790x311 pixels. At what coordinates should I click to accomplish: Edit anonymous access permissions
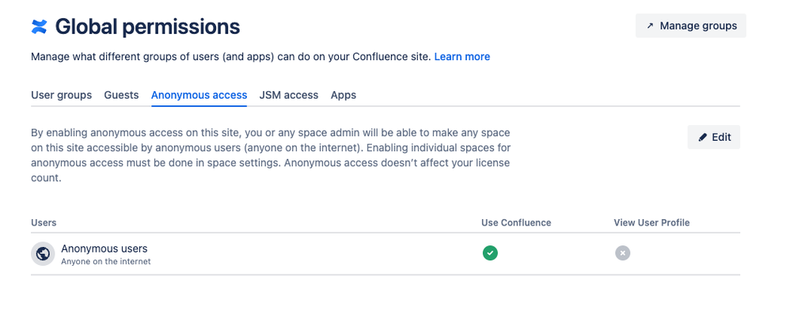click(x=713, y=137)
